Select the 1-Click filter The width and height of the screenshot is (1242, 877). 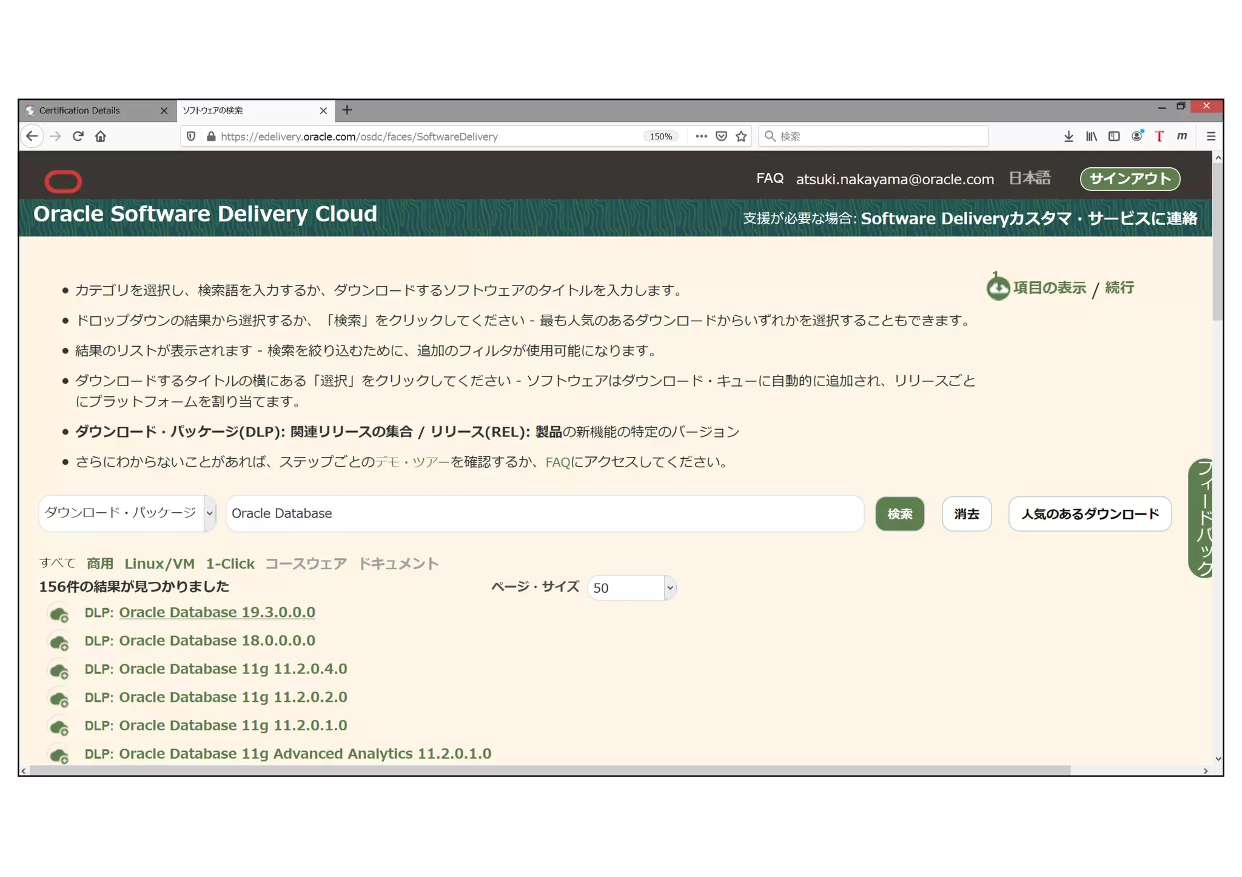(230, 564)
